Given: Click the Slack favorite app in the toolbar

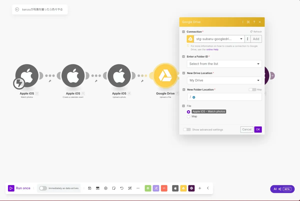Looking at the screenshot, I should click(192, 188).
